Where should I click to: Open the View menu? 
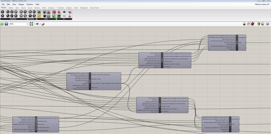14,4
